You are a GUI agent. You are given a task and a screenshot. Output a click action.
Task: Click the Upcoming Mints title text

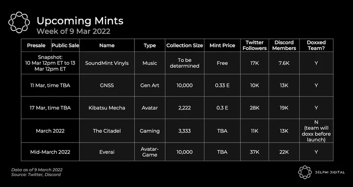pyautogui.click(x=80, y=21)
